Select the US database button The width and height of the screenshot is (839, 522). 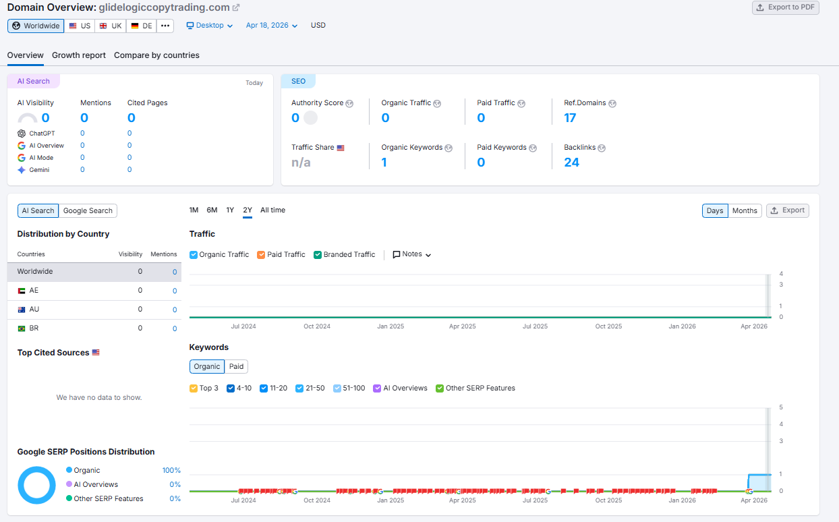pyautogui.click(x=80, y=26)
